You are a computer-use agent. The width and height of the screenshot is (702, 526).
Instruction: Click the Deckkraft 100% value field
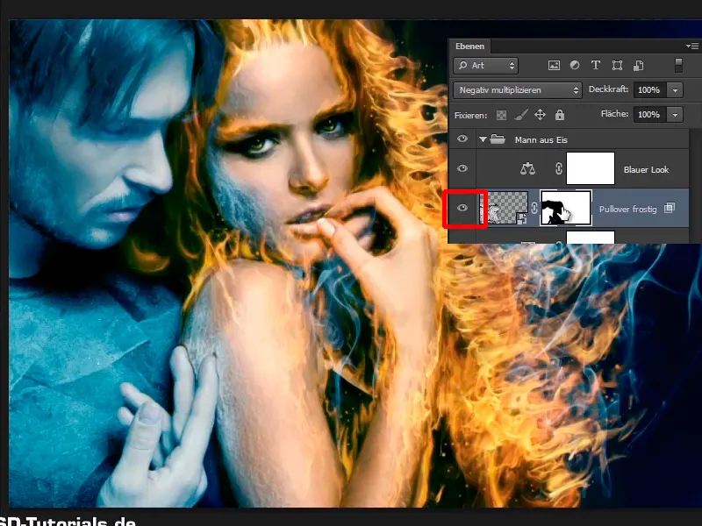(x=650, y=90)
